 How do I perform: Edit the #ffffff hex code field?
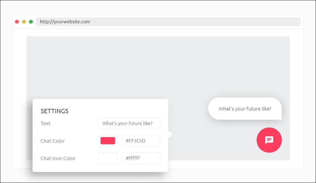(x=140, y=158)
